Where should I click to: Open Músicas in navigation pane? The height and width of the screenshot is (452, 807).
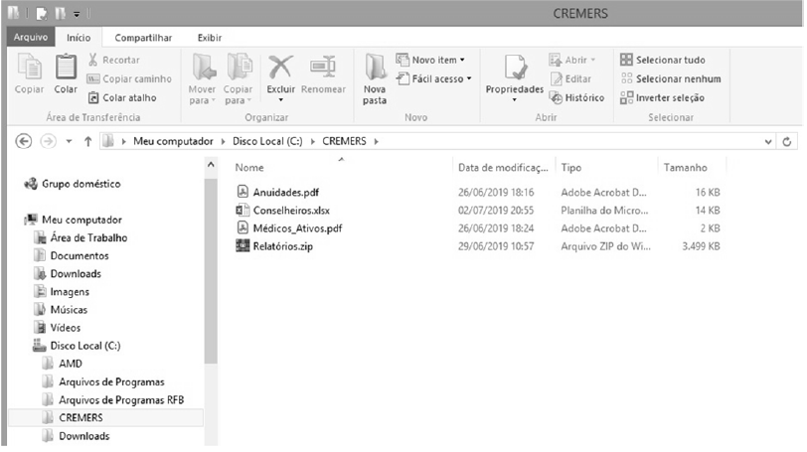click(61, 310)
